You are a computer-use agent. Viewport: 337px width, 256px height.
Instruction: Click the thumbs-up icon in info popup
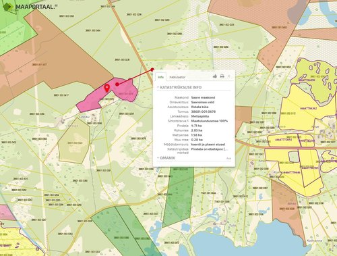coord(215,76)
